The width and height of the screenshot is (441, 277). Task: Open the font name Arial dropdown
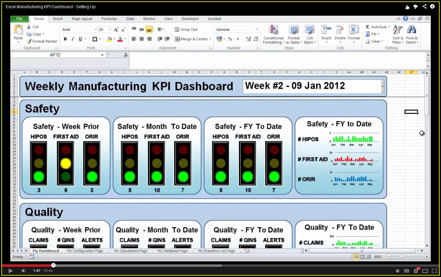(96, 30)
